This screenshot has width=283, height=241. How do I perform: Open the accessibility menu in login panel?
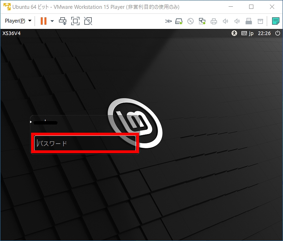pyautogui.click(x=234, y=33)
